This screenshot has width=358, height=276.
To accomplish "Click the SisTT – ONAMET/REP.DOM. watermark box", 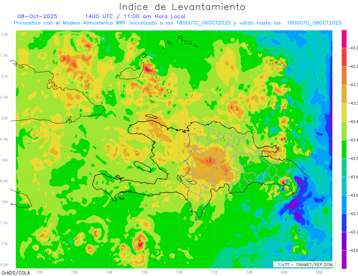I will tap(304, 264).
